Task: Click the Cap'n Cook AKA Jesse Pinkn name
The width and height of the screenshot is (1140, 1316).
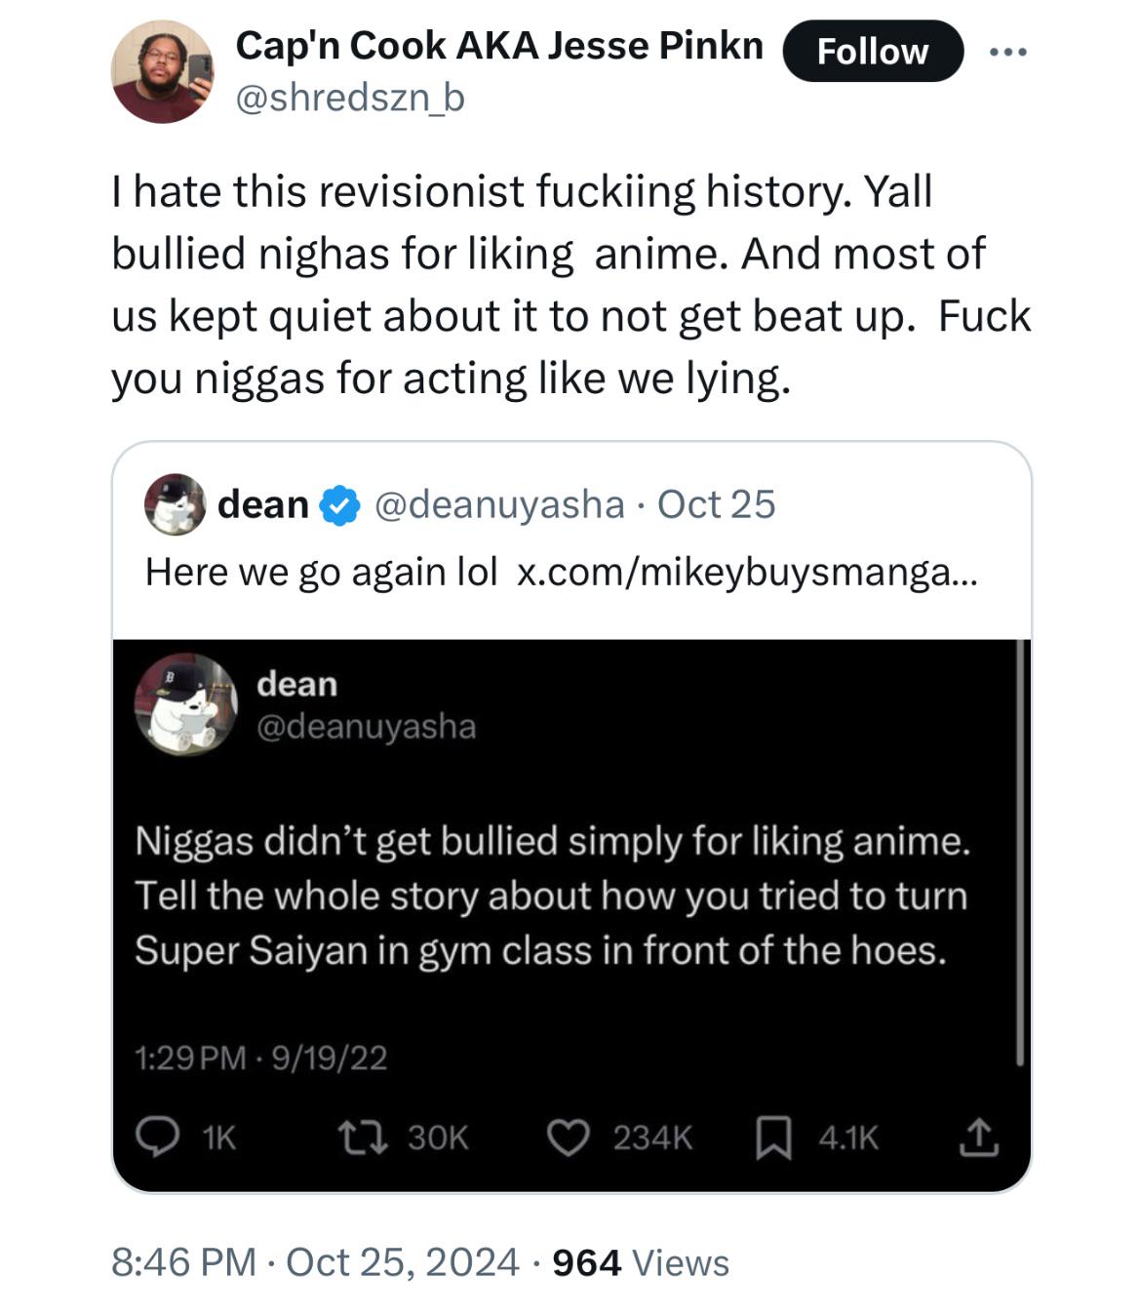Action: (x=498, y=45)
